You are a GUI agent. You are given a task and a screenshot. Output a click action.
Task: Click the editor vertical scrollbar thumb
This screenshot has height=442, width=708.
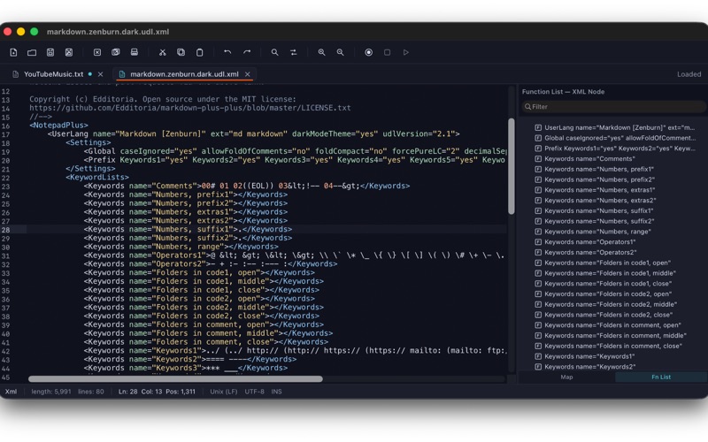point(512,166)
